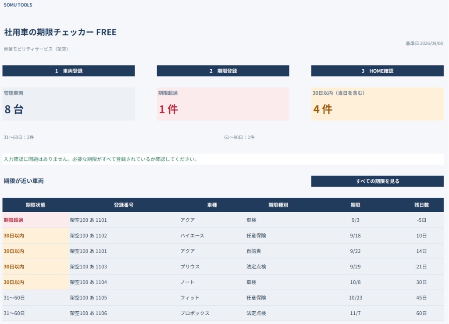449x324 pixels.
Task: Select the 30日以内 4件 summary card
Action: 377,104
